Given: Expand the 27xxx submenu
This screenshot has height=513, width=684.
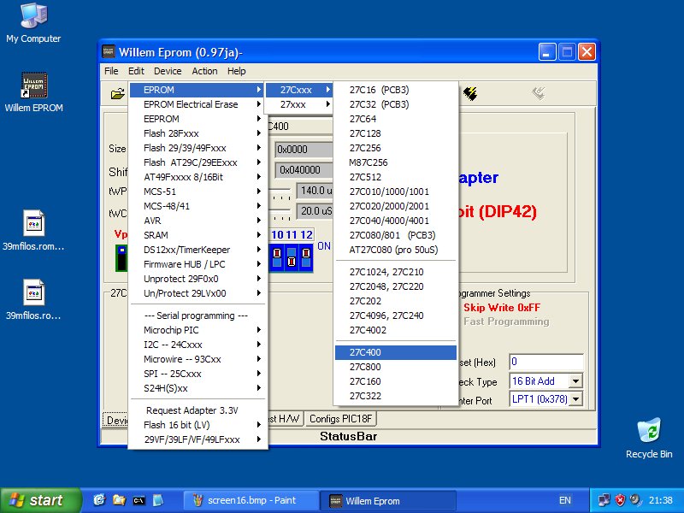Looking at the screenshot, I should 300,104.
